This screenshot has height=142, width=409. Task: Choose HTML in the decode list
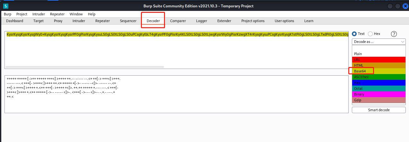tap(379, 65)
